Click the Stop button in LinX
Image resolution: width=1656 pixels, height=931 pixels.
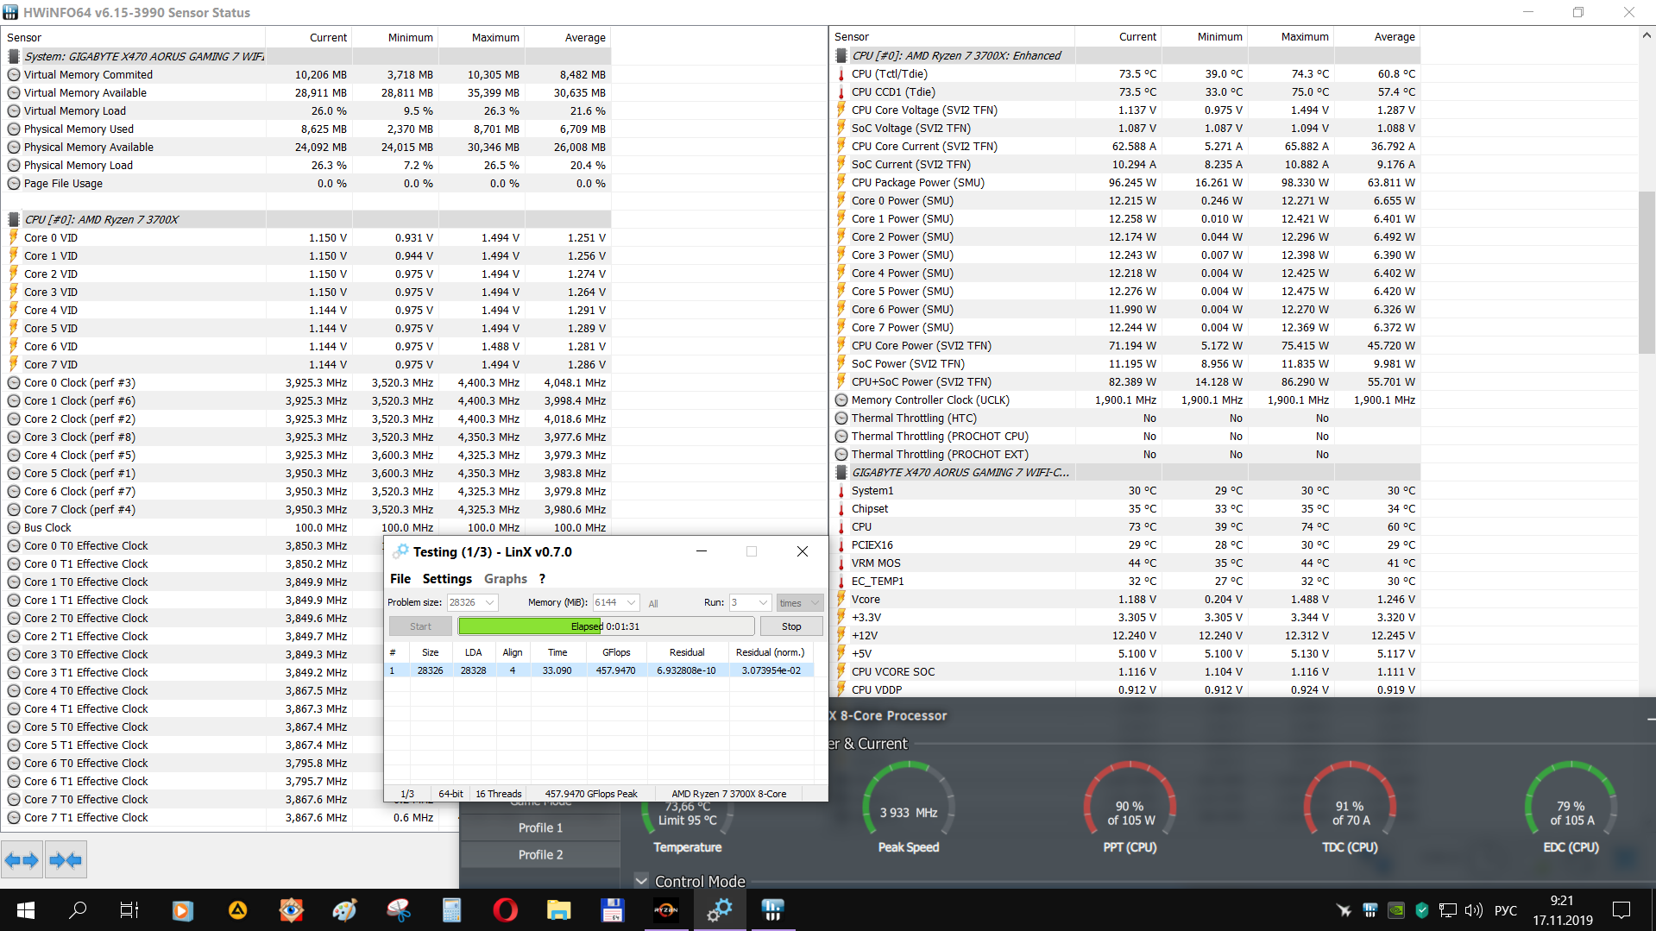(x=791, y=626)
